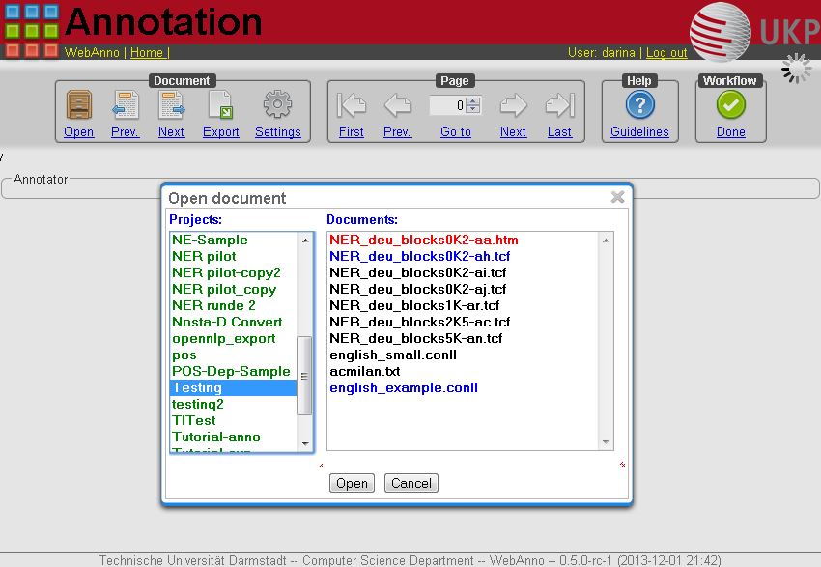Click the Last page arrow icon

(559, 105)
